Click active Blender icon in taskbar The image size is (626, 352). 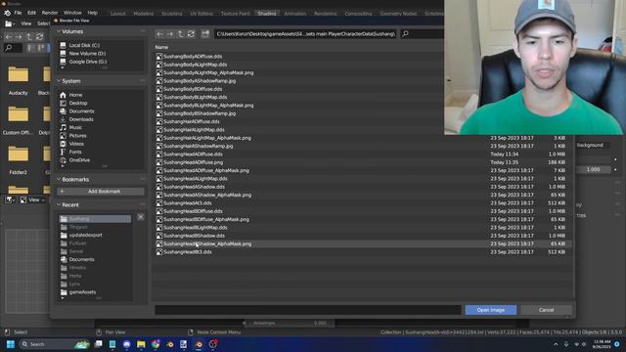199,344
